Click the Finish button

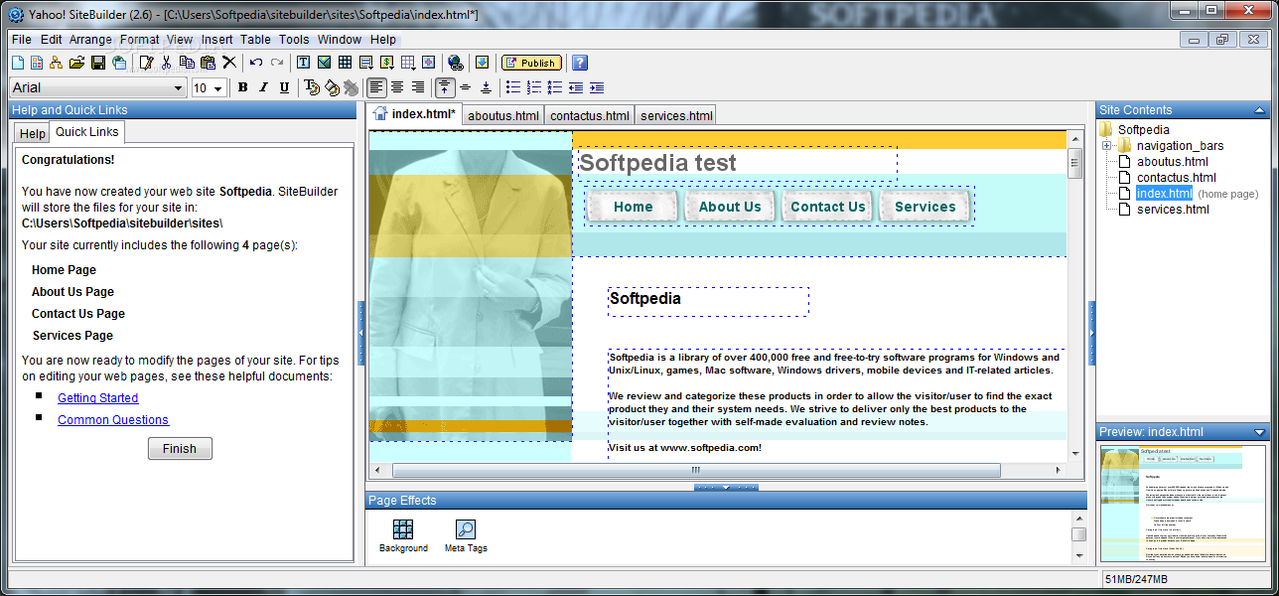coord(180,448)
